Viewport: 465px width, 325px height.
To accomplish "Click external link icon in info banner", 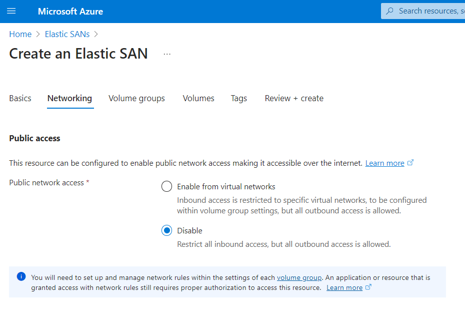I will click(368, 287).
